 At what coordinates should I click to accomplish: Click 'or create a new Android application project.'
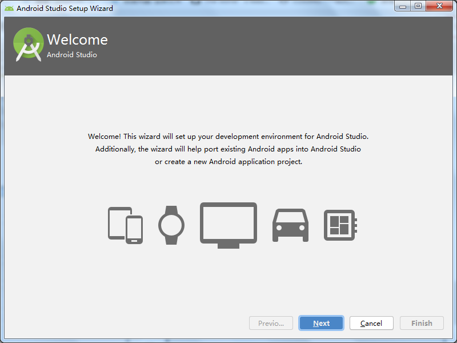tap(228, 162)
